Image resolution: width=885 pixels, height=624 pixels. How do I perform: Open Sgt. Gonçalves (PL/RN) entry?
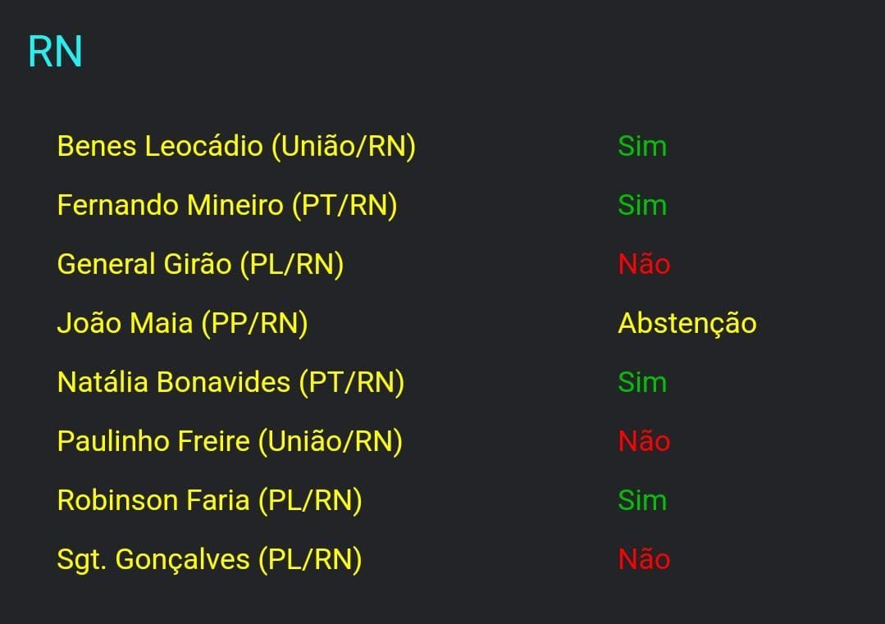(x=209, y=560)
